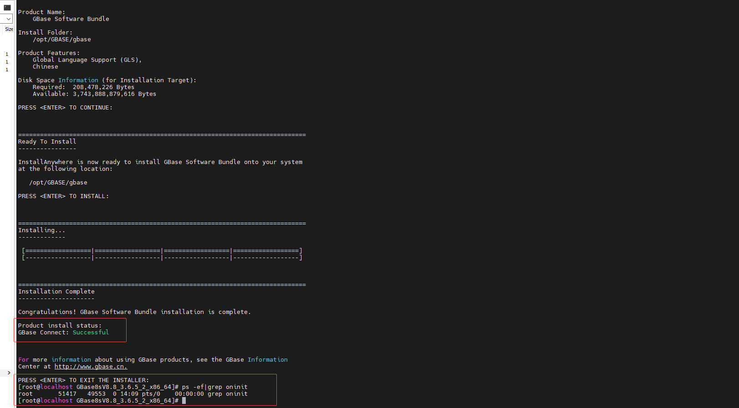
Task: Click the 'Ready To Install' heading
Action: click(47, 142)
